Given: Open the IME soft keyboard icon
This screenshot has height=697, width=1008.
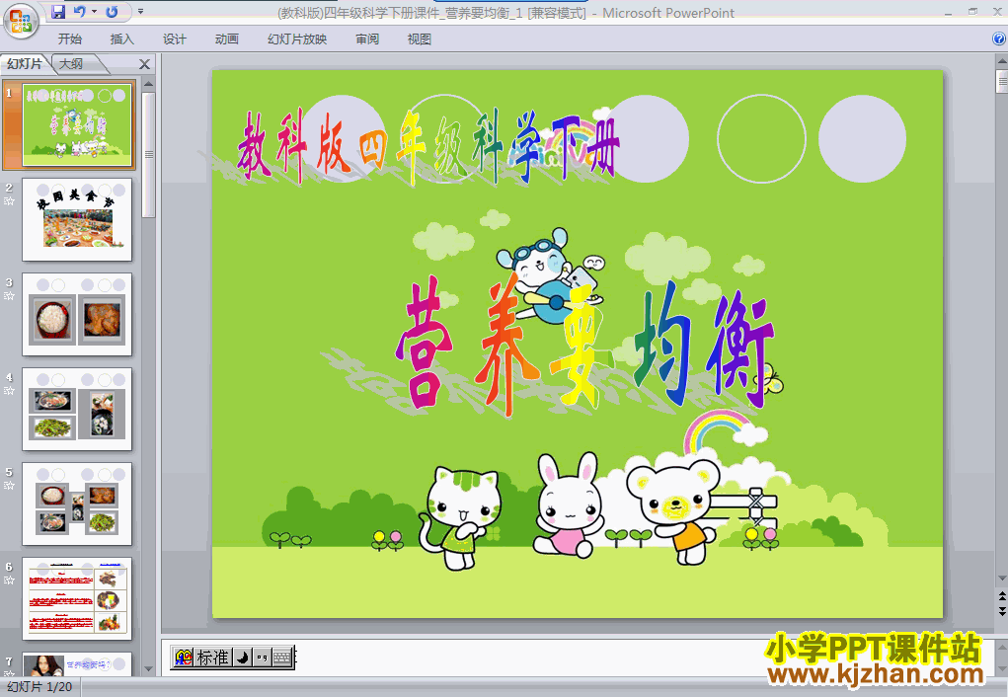Looking at the screenshot, I should [x=281, y=658].
